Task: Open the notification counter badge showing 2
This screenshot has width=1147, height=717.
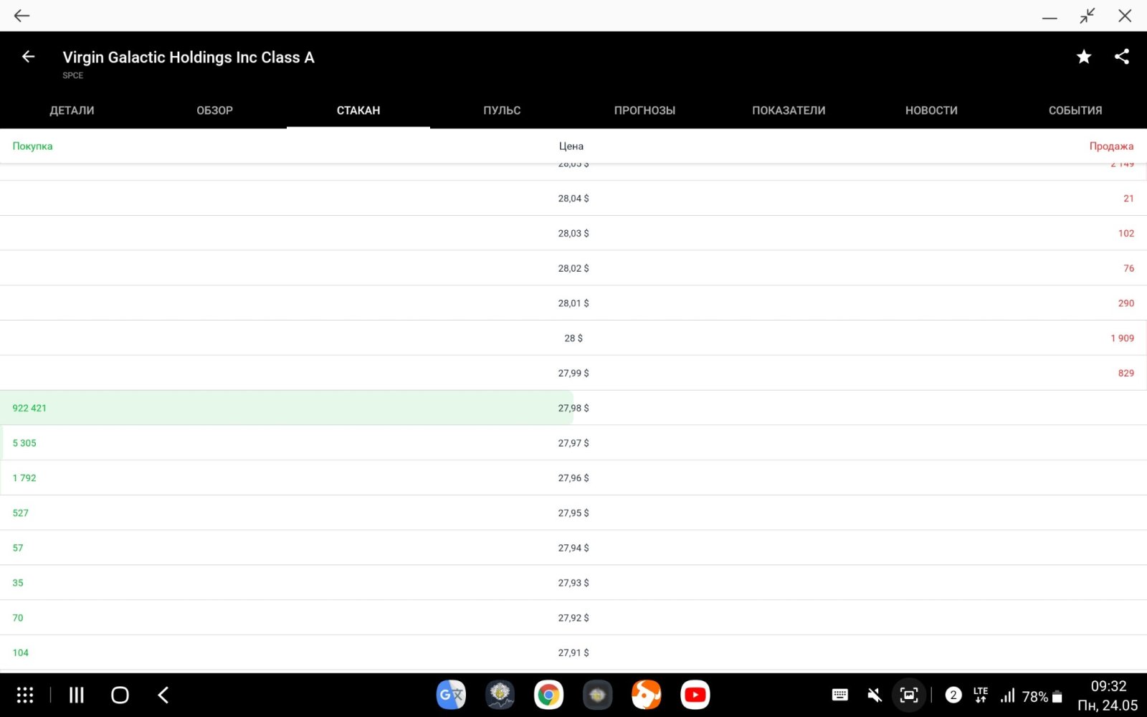Action: coord(953,695)
